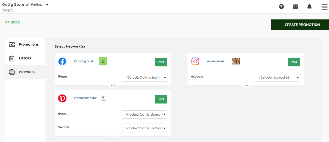Open the Facebook Pages dropdown

145,77
